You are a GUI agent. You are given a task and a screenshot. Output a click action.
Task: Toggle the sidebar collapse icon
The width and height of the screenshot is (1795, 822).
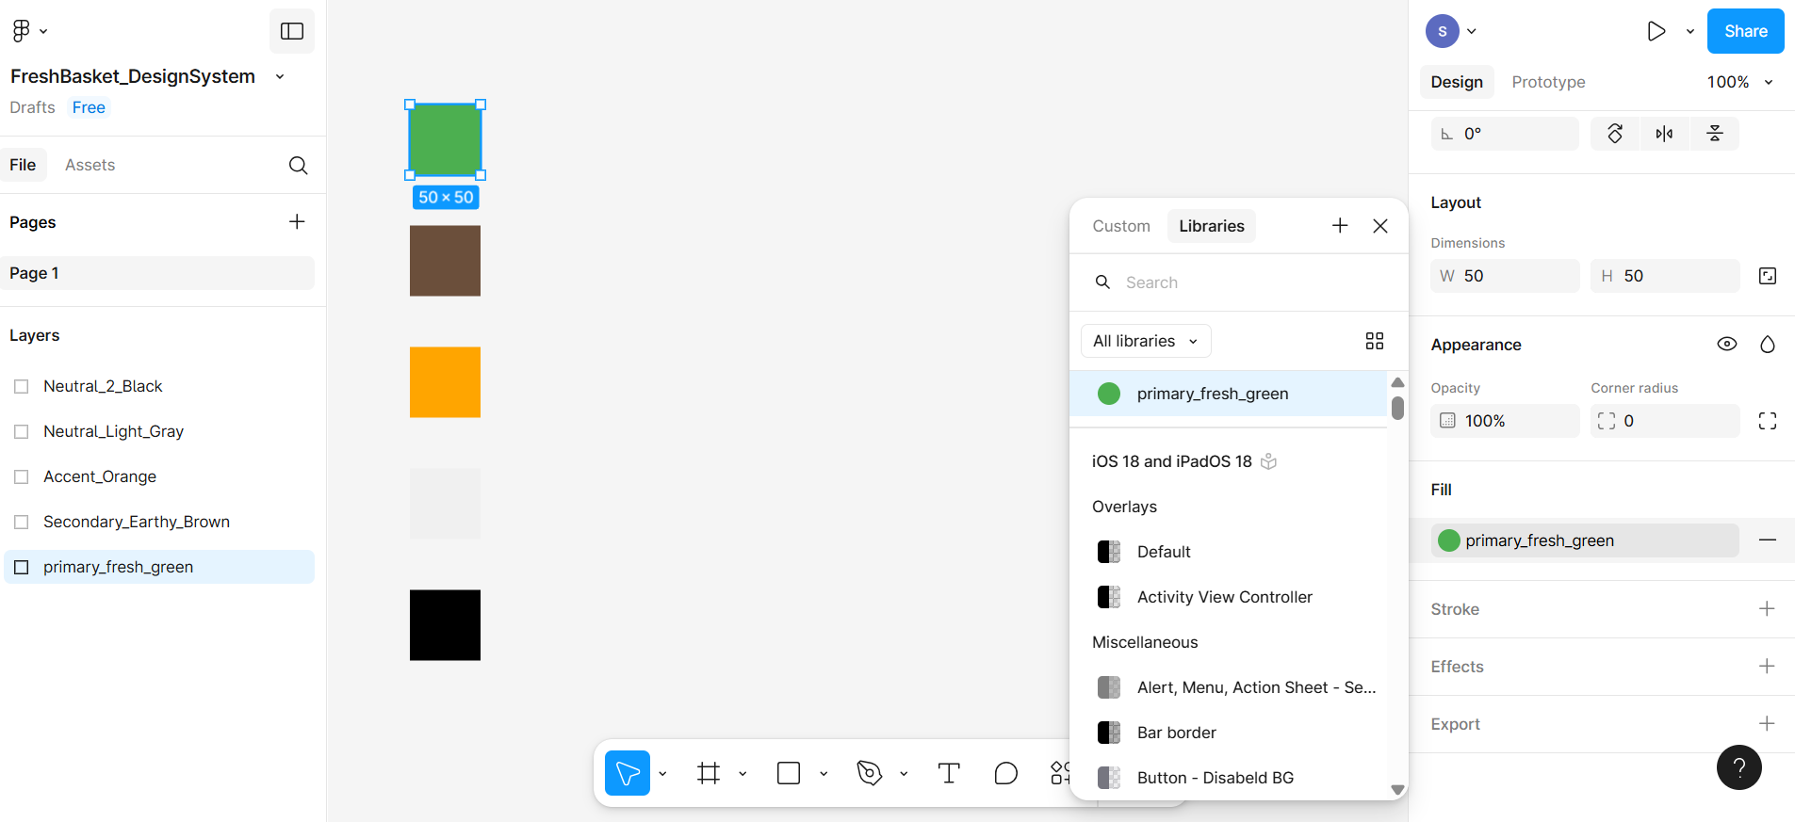[x=292, y=31]
